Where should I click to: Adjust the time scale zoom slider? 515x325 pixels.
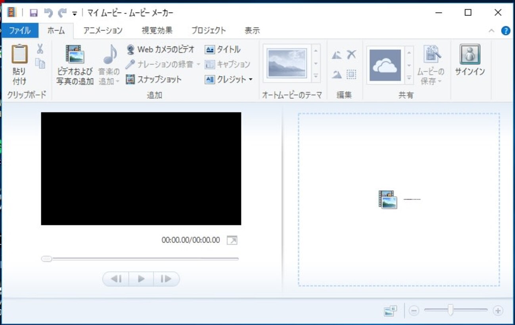450,310
